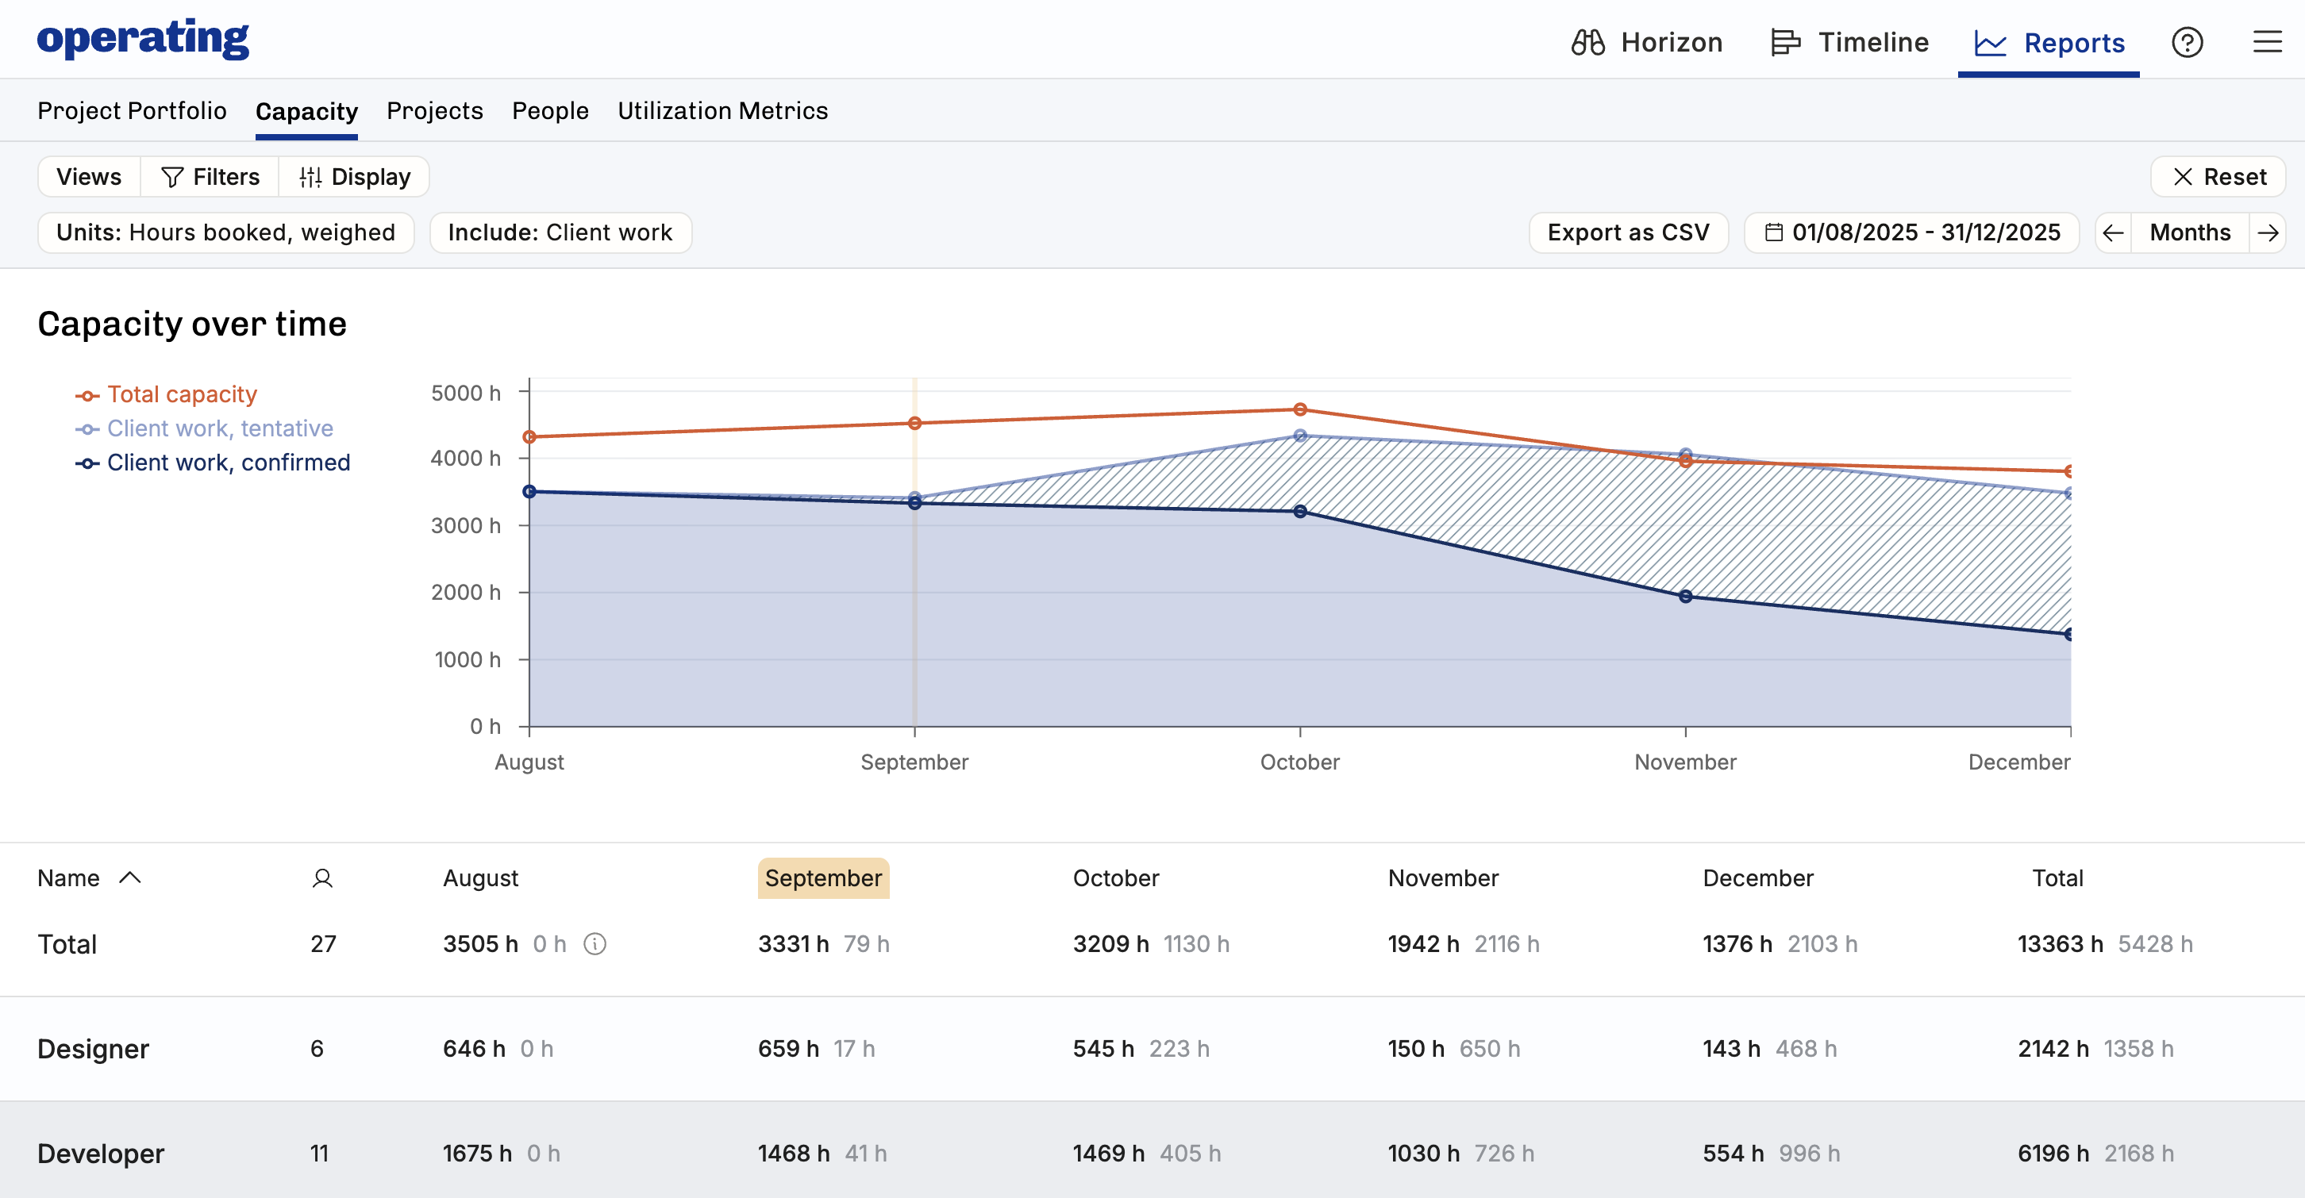Click October tentative work data point
The image size is (2305, 1198).
coord(1300,436)
